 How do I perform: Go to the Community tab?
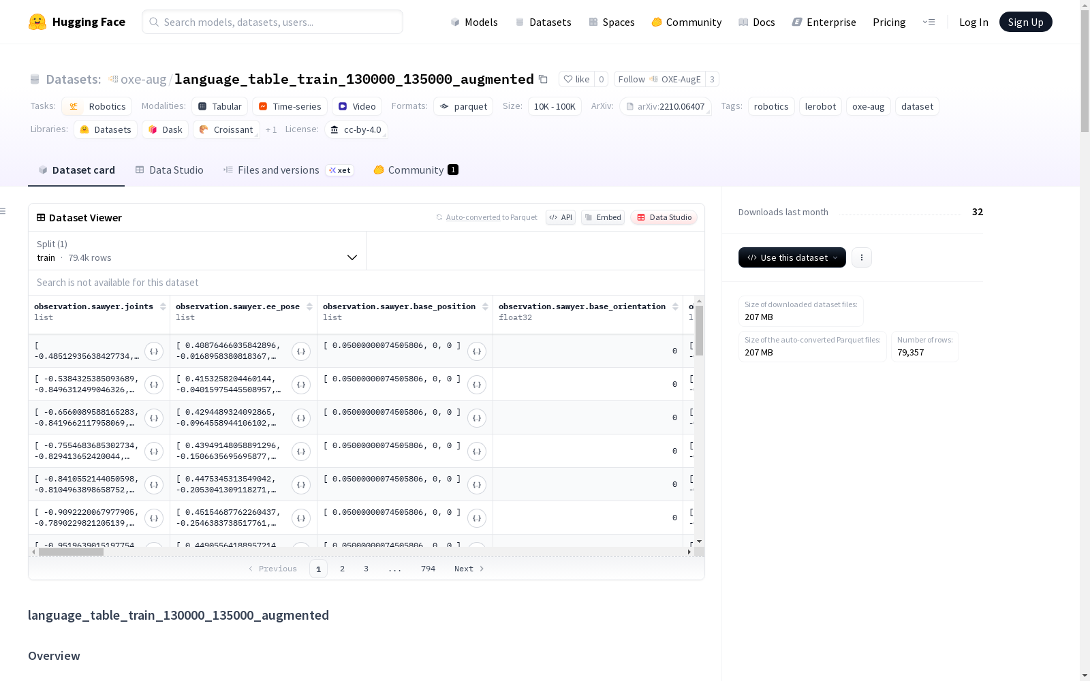tap(416, 170)
